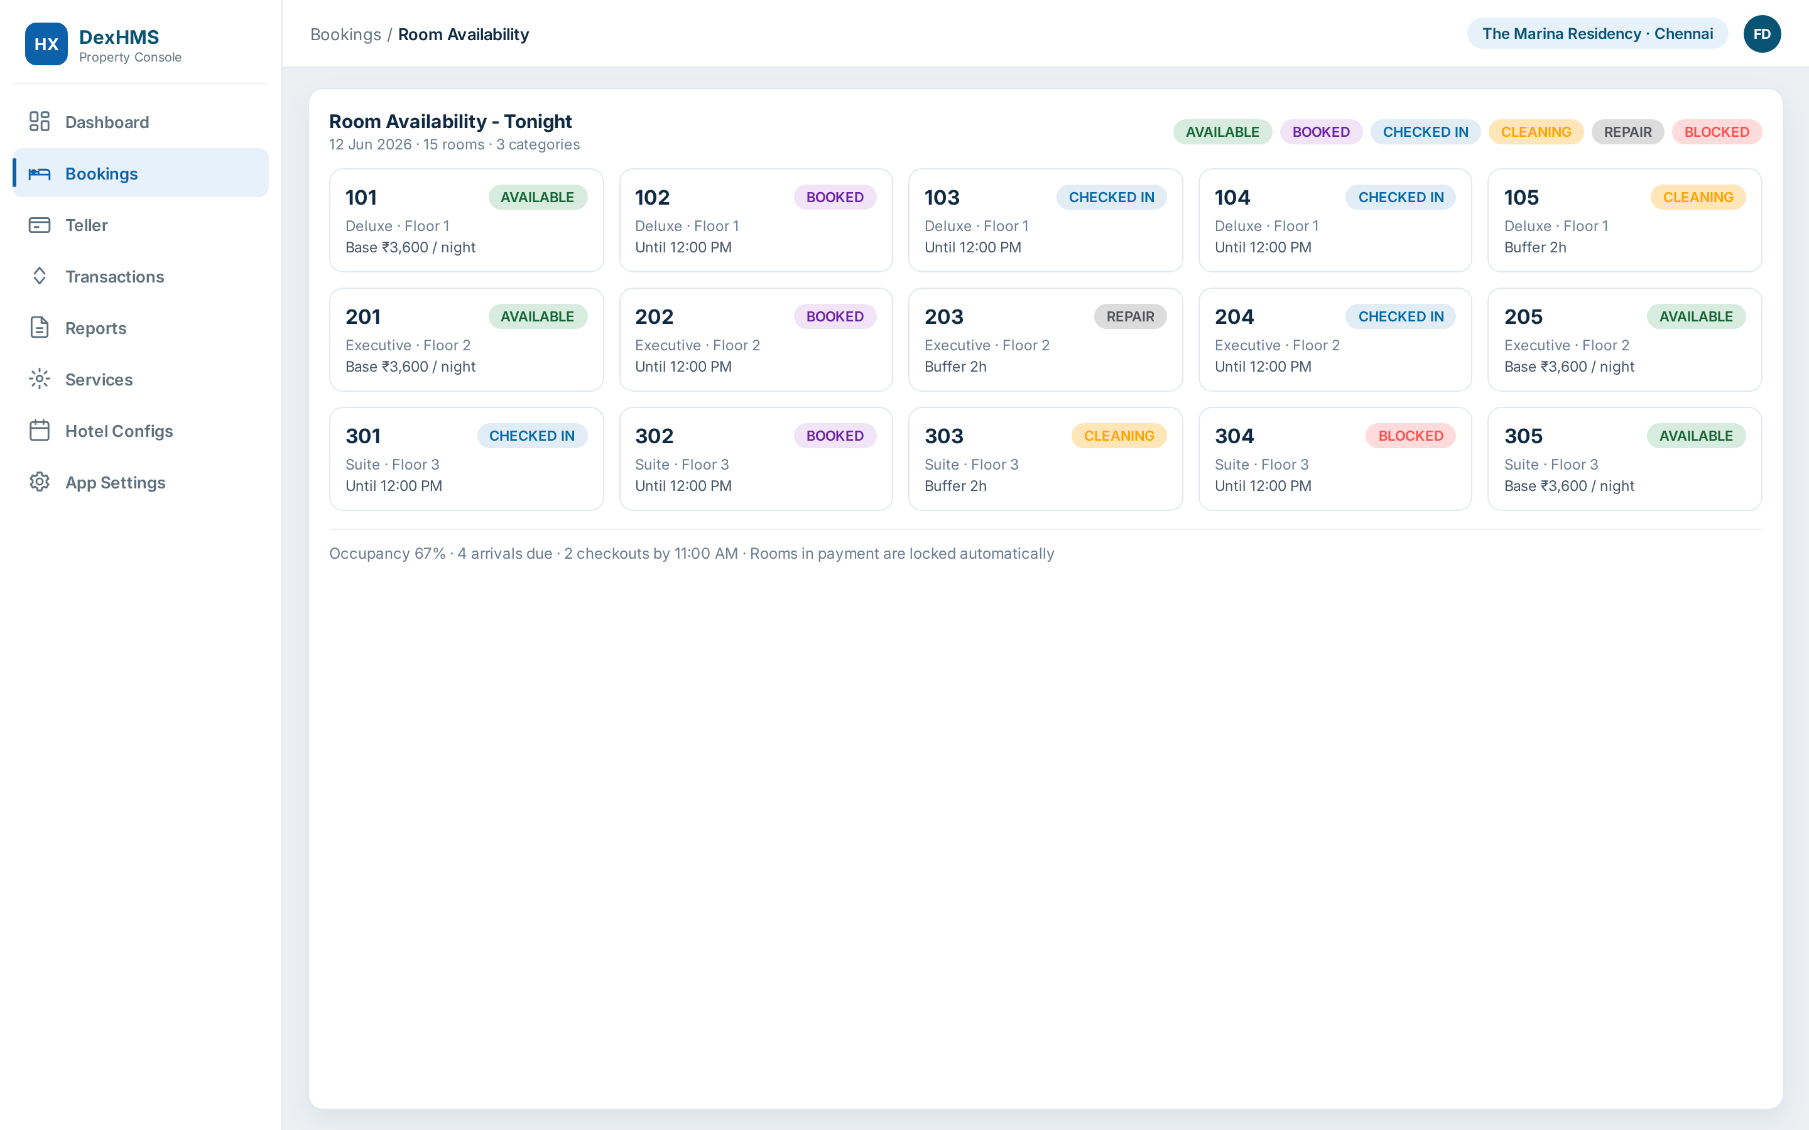This screenshot has width=1809, height=1130.
Task: Navigate to Services
Action: coord(141,380)
